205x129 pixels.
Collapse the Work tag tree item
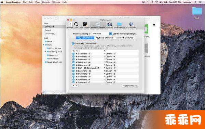point(43,45)
